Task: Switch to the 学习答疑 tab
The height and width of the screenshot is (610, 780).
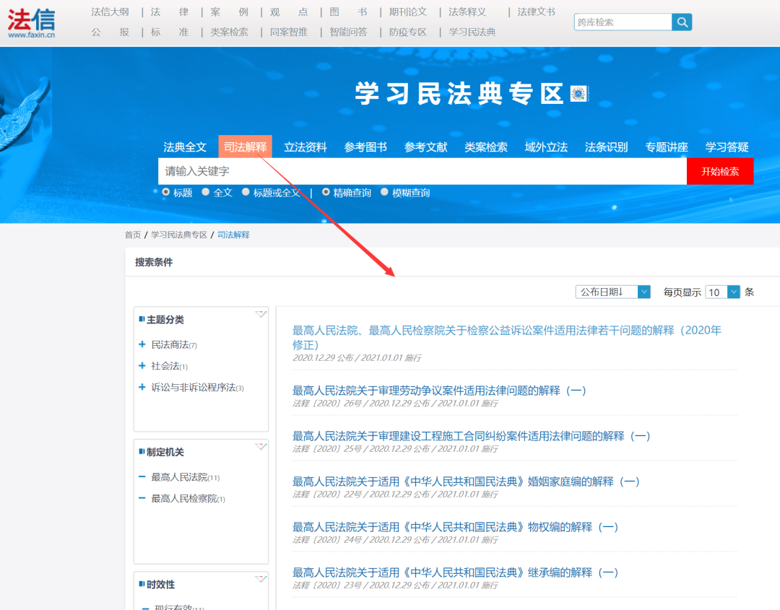Action: tap(727, 147)
